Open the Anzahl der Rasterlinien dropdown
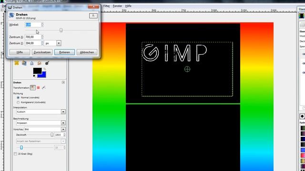Image resolution: width=305 pixels, height=171 pixels. [41, 141]
